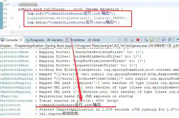179x118 pixels.
Task: Click the 'public void run' method line
Action: click(71, 9)
